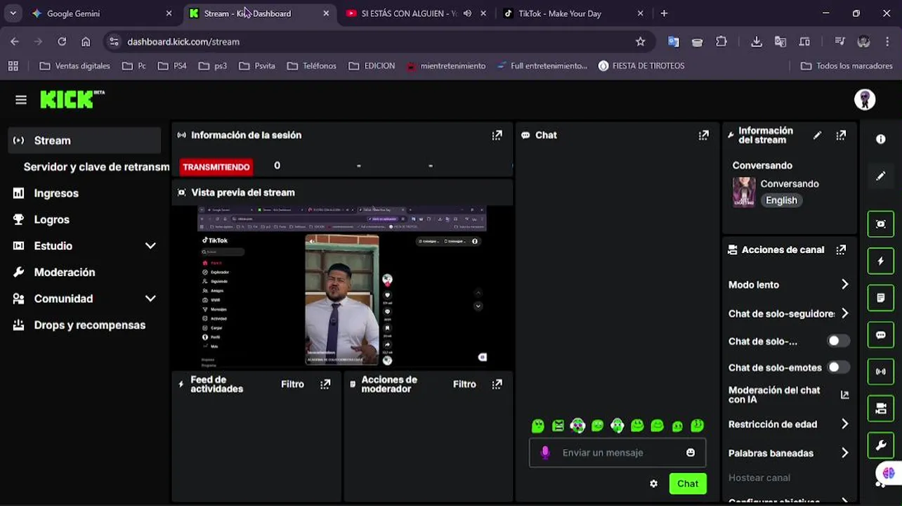Image resolution: width=902 pixels, height=506 pixels.
Task: Switch to the SI ESTÁS CON ALGUIEN YouTube tab
Action: [416, 13]
